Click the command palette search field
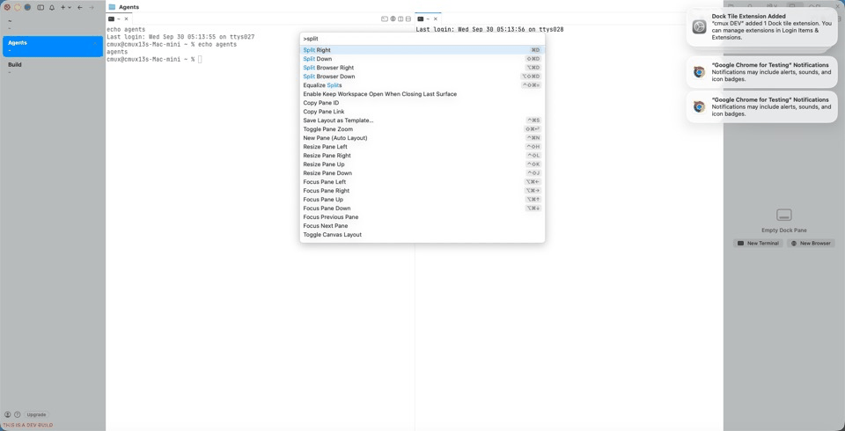The height and width of the screenshot is (431, 845). (422, 39)
